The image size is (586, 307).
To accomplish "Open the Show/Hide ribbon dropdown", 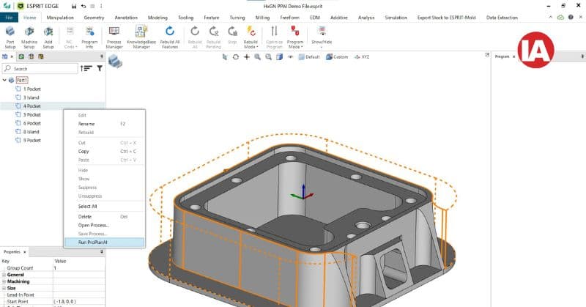I will click(322, 37).
